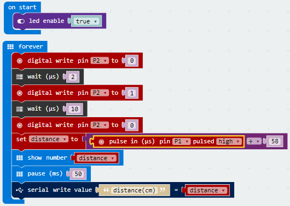The image size is (290, 206).
Task: Click the 58 divisor value field
Action: [275, 141]
